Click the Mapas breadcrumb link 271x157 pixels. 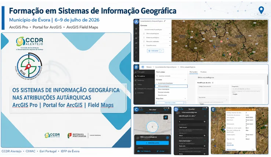[x=149, y=67]
